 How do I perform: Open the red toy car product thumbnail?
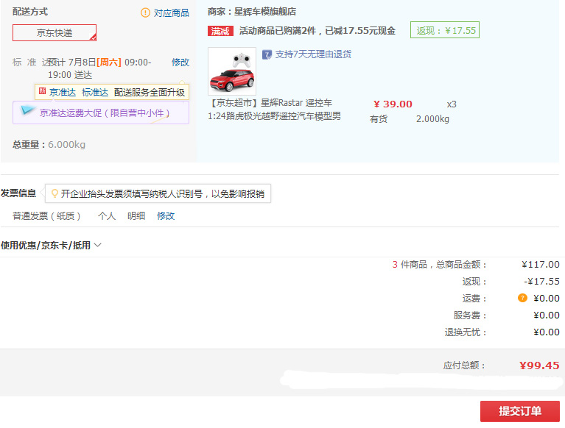(232, 71)
